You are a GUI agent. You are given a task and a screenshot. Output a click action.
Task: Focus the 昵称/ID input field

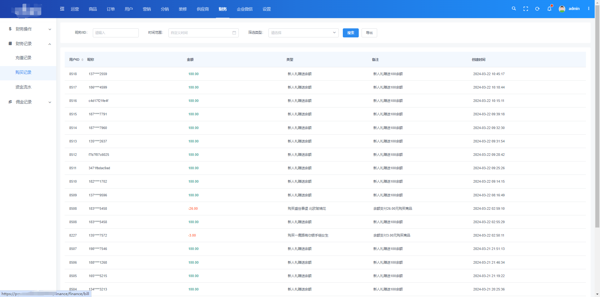[x=116, y=33]
